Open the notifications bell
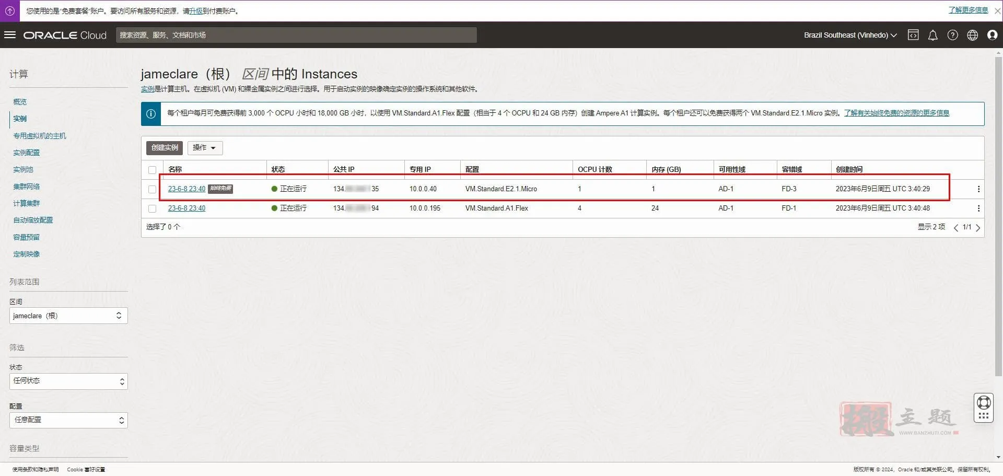The image size is (1003, 476). [x=932, y=35]
